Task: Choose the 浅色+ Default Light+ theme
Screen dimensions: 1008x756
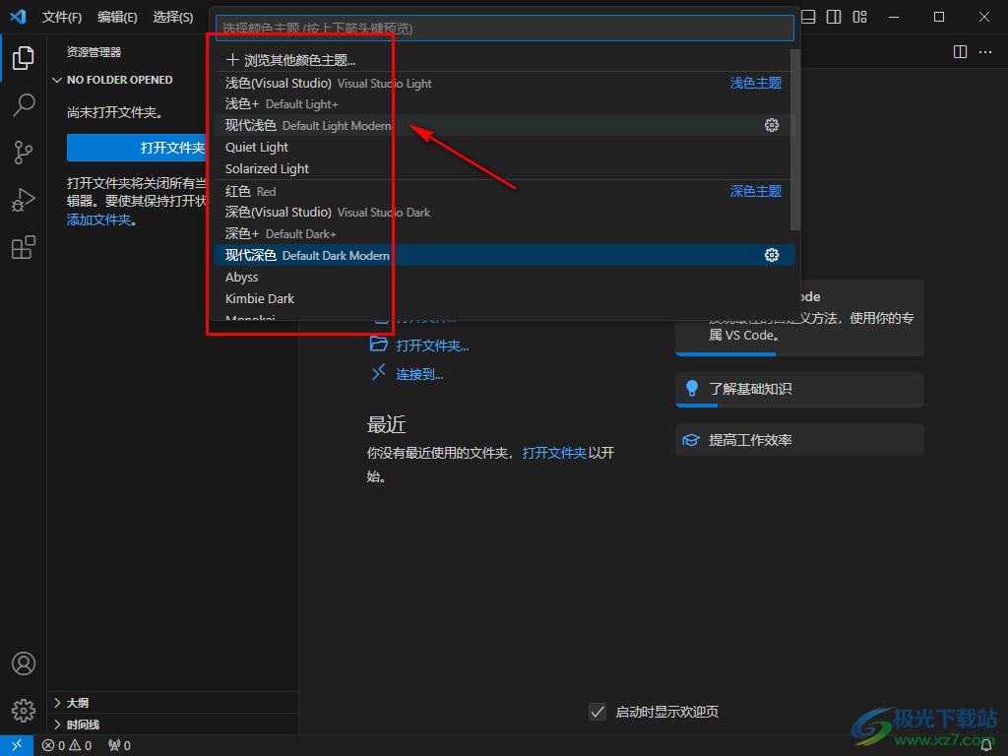Action: [505, 104]
